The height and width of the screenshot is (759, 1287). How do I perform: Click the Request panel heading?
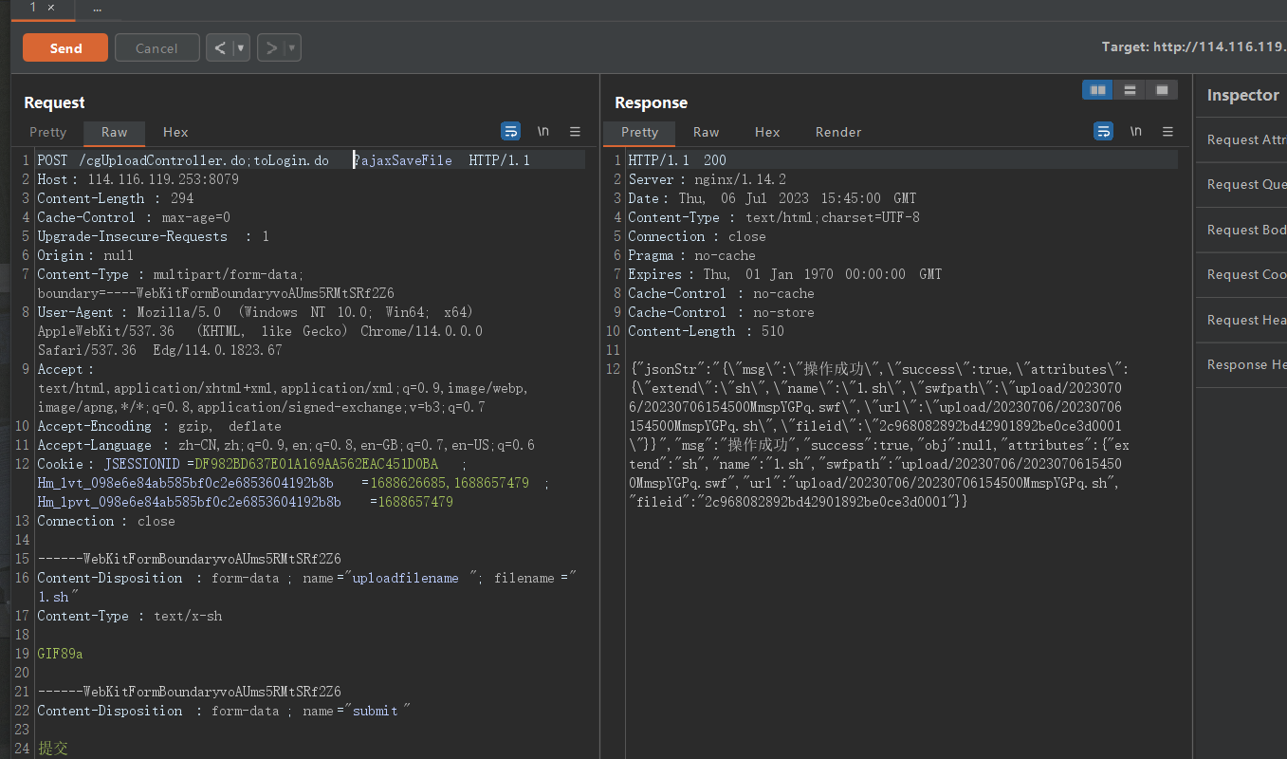click(54, 102)
